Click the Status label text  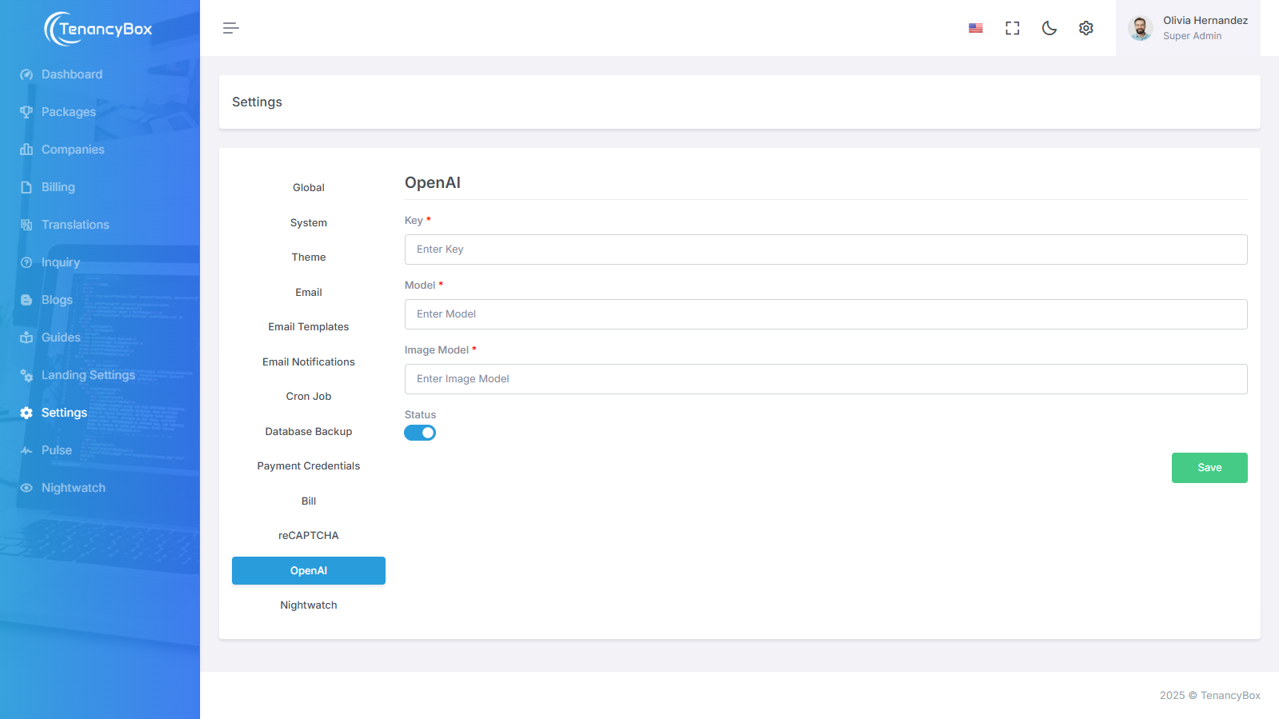tap(421, 415)
